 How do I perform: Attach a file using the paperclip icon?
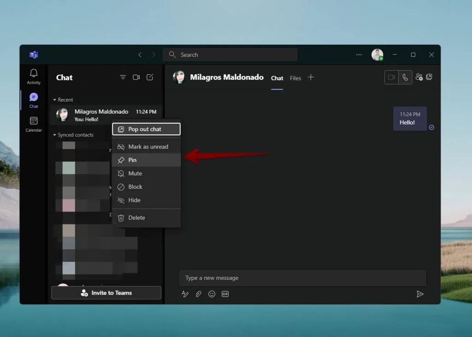pos(198,294)
